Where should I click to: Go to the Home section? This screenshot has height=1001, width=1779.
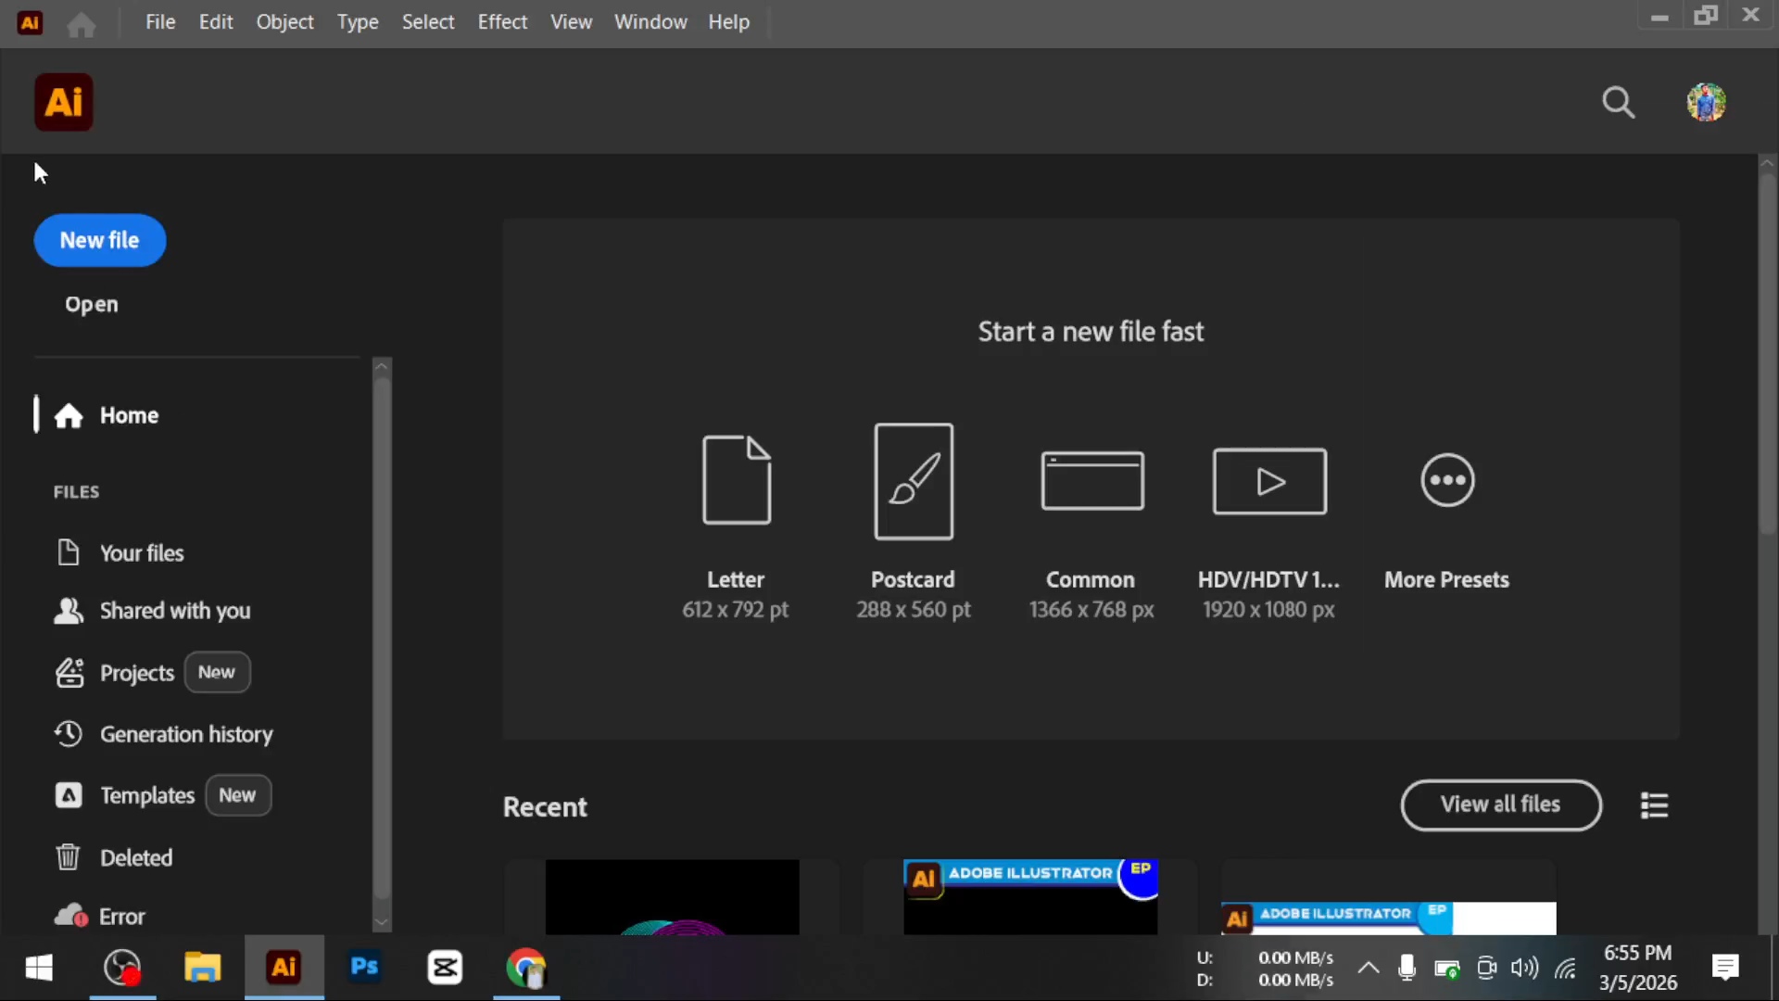coord(130,416)
